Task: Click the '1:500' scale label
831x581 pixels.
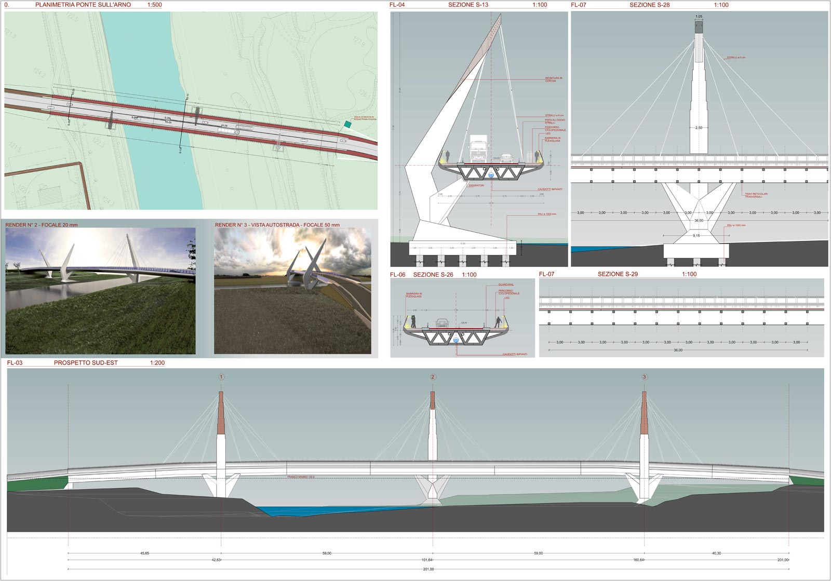Action: pyautogui.click(x=154, y=5)
